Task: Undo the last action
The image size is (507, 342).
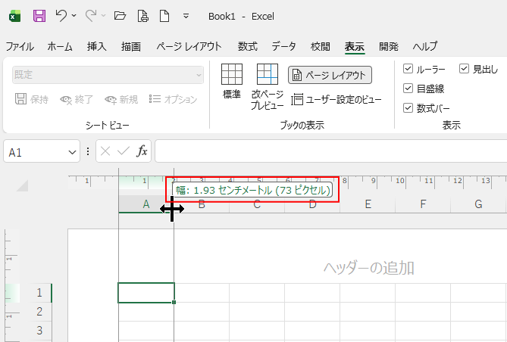Action: tap(61, 15)
